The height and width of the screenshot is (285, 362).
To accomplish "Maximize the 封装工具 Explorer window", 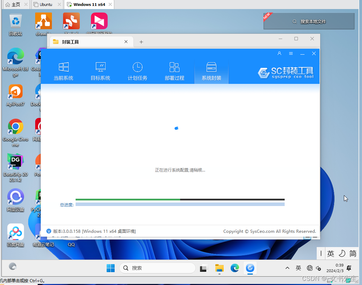I will [296, 39].
